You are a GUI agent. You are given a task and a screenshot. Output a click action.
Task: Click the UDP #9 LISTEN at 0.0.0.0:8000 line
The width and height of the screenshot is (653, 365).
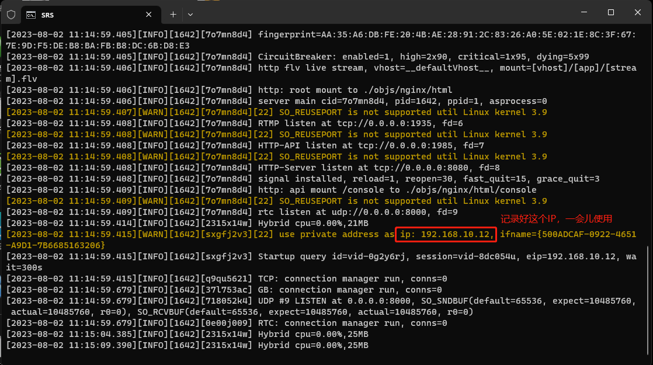coord(409,301)
